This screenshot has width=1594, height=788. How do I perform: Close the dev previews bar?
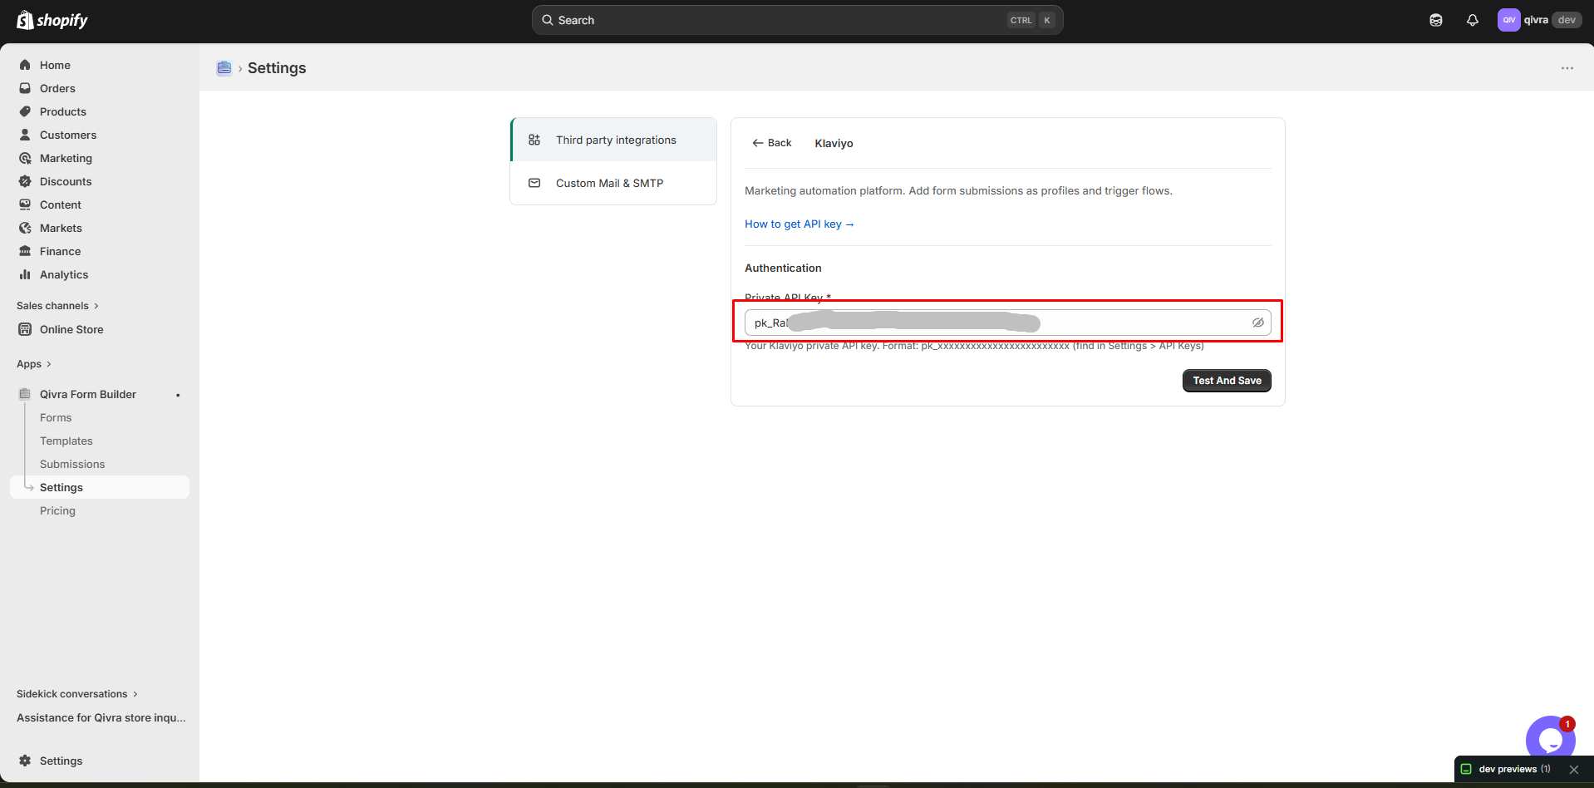click(1574, 770)
